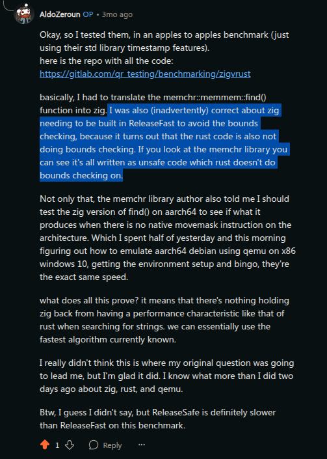Click the paragraph what does all this prove

click(x=164, y=320)
